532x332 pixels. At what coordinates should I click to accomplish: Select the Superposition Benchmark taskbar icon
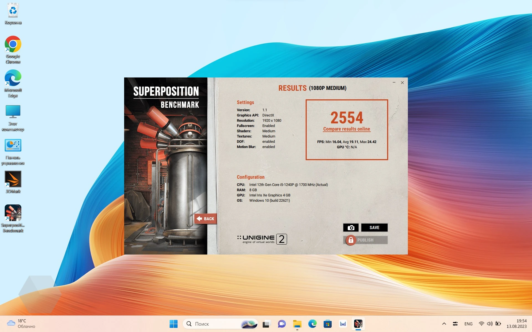click(x=358, y=324)
